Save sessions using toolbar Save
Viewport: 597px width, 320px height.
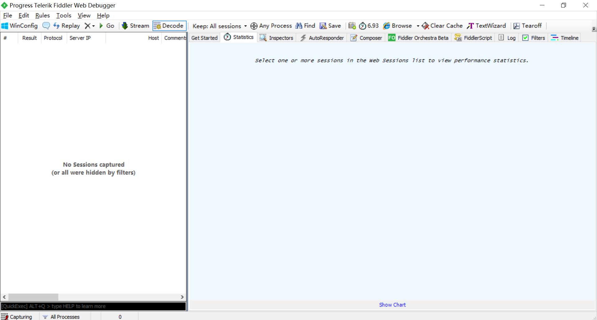click(330, 26)
